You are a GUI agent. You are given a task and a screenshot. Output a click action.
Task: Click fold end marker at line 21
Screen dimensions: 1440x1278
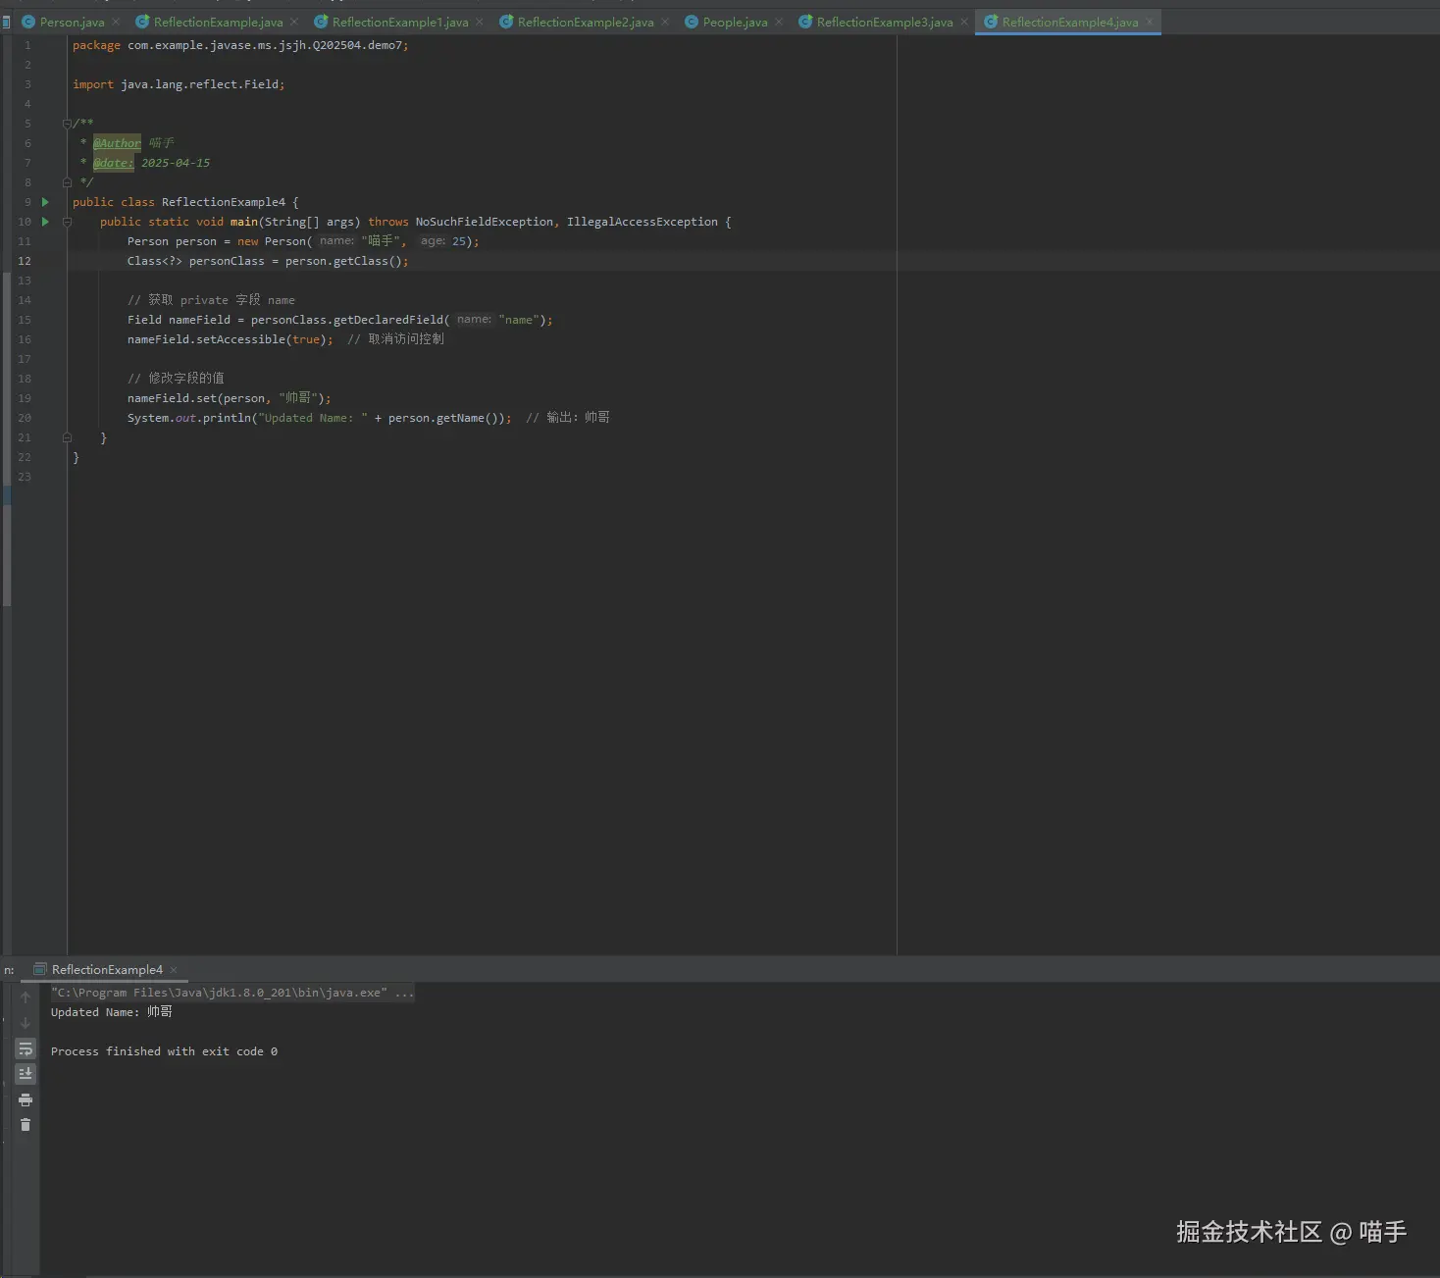point(67,437)
